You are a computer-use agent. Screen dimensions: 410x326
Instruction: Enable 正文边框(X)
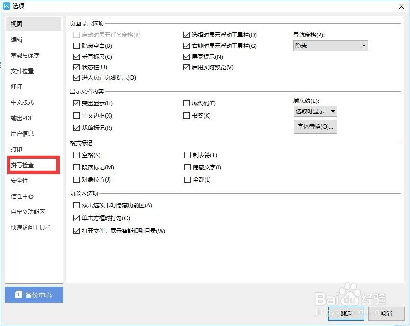point(76,115)
